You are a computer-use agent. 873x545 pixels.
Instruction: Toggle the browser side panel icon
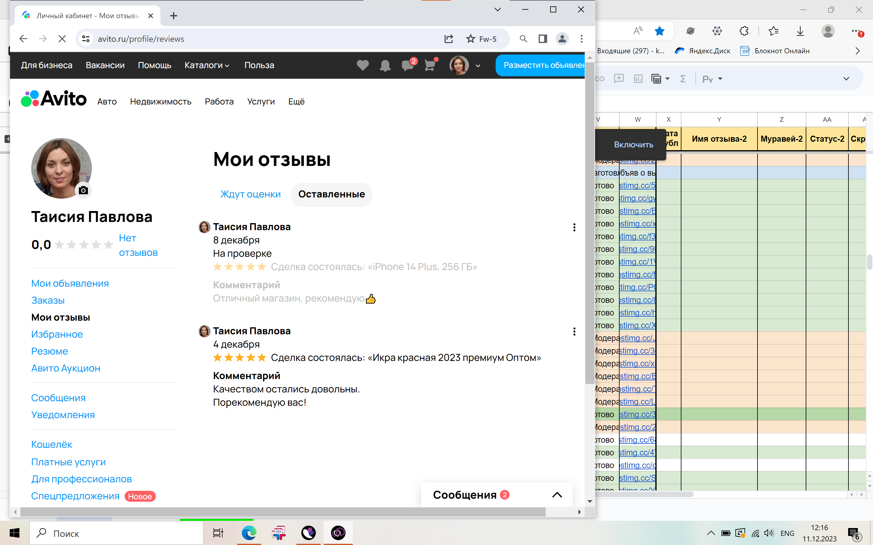[543, 39]
